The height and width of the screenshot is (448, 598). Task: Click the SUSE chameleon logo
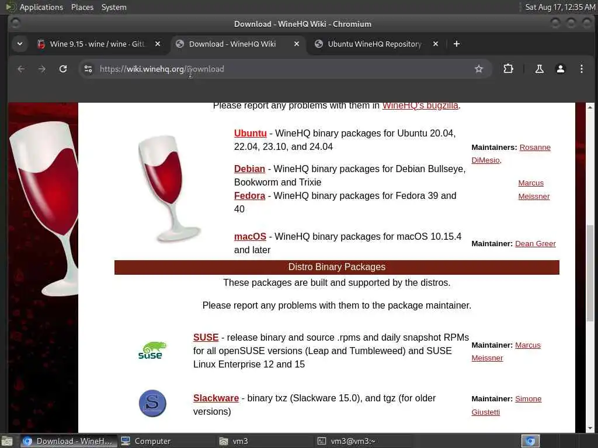152,351
